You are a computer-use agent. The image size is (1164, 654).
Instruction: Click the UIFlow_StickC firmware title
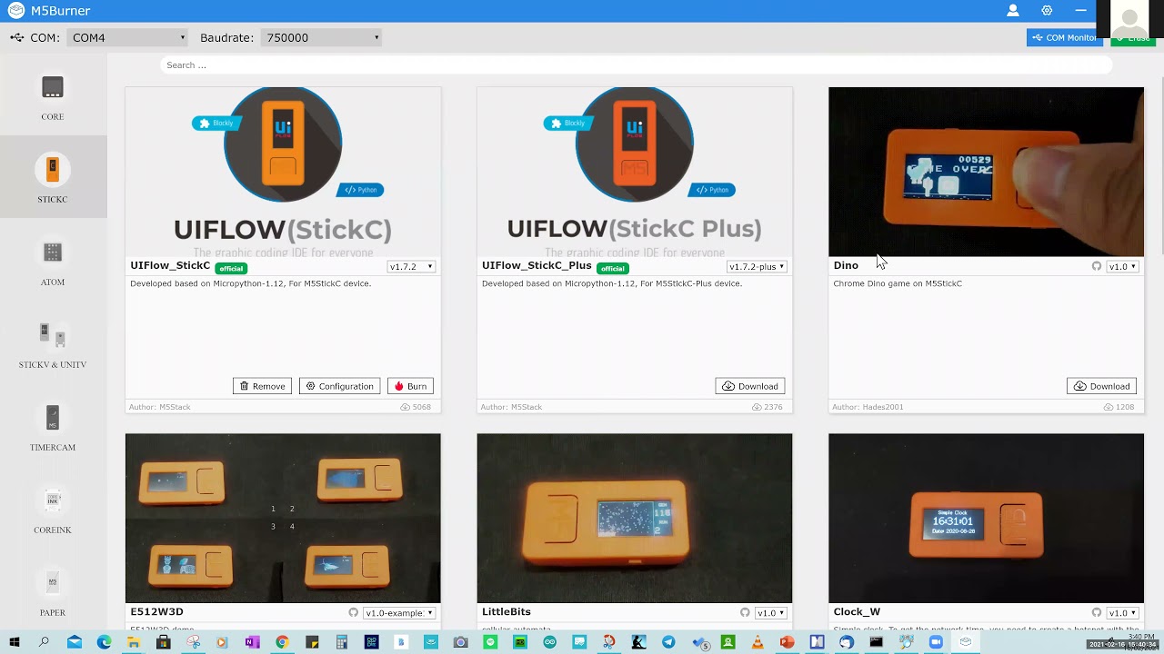pos(170,265)
